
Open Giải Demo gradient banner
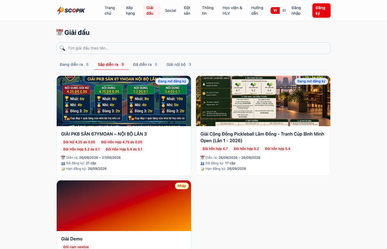pyautogui.click(x=124, y=206)
